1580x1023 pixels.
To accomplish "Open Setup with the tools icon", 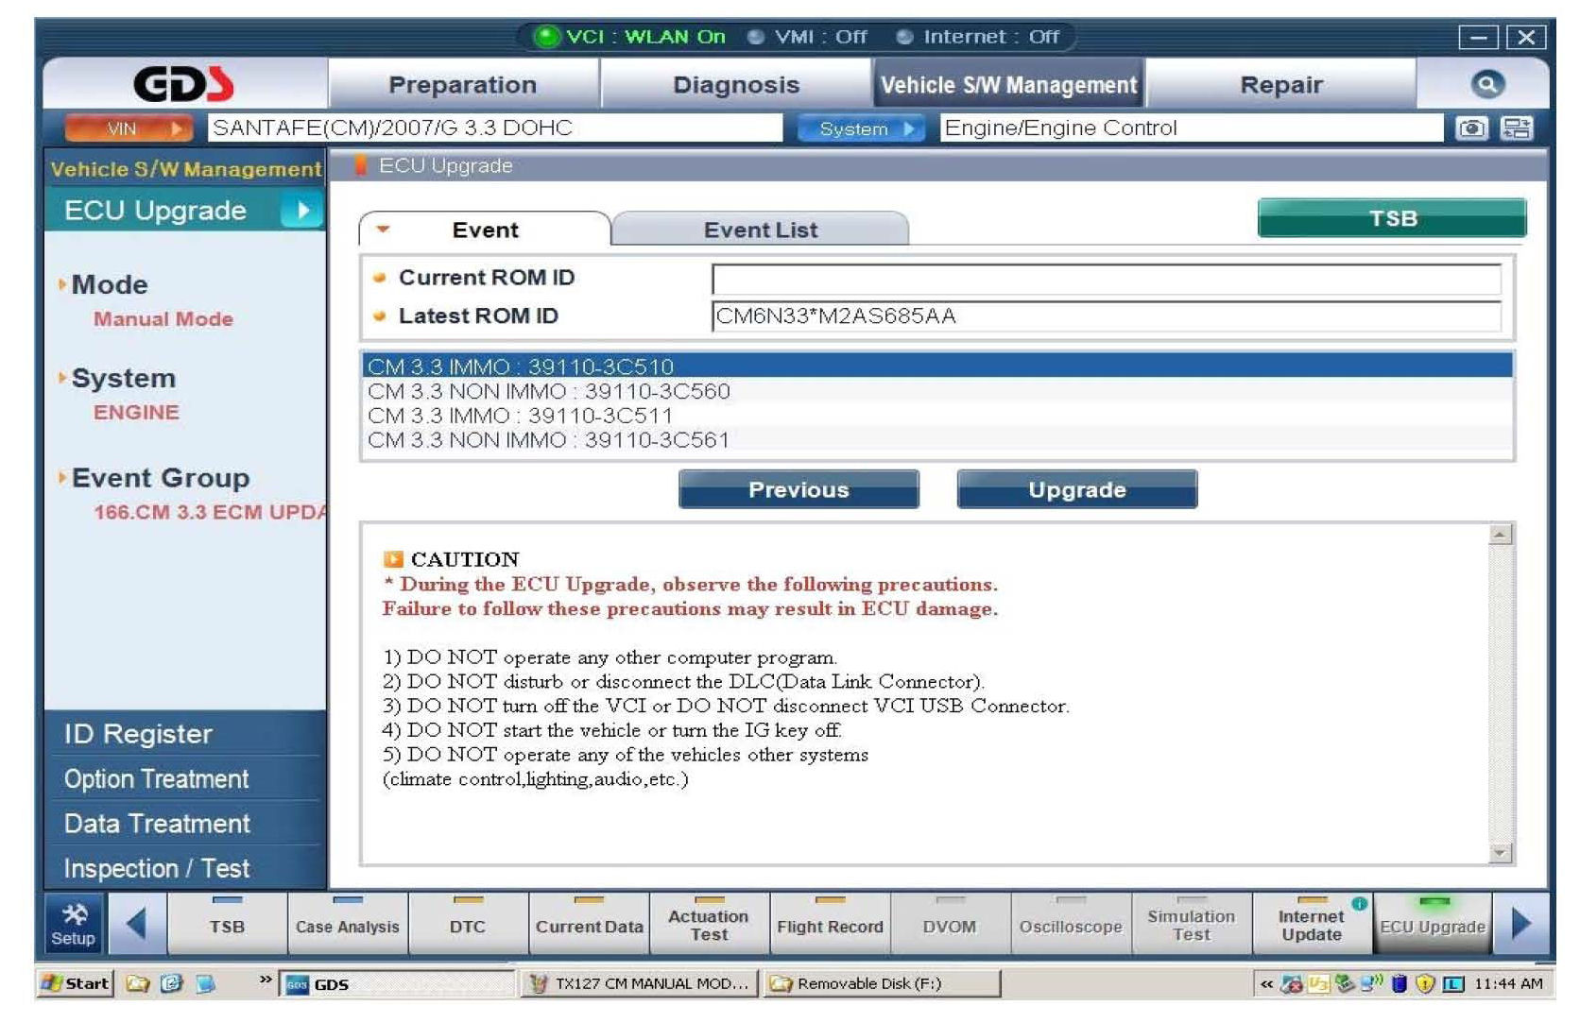I will click(x=74, y=923).
